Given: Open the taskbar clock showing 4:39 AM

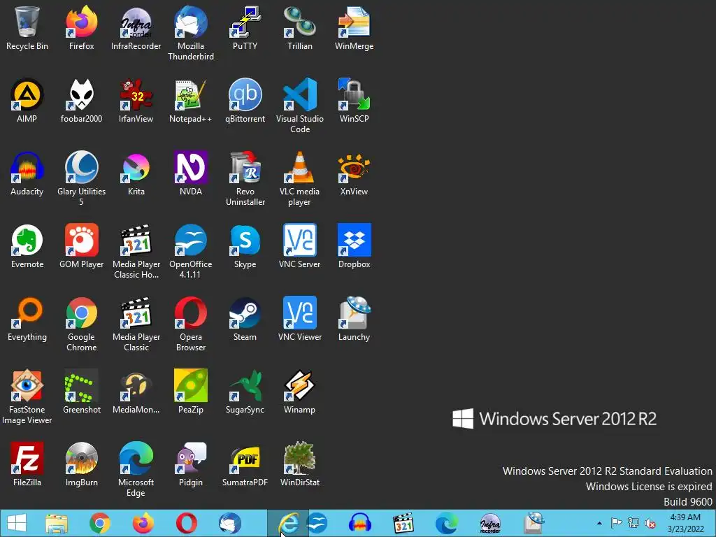Looking at the screenshot, I should tap(685, 523).
